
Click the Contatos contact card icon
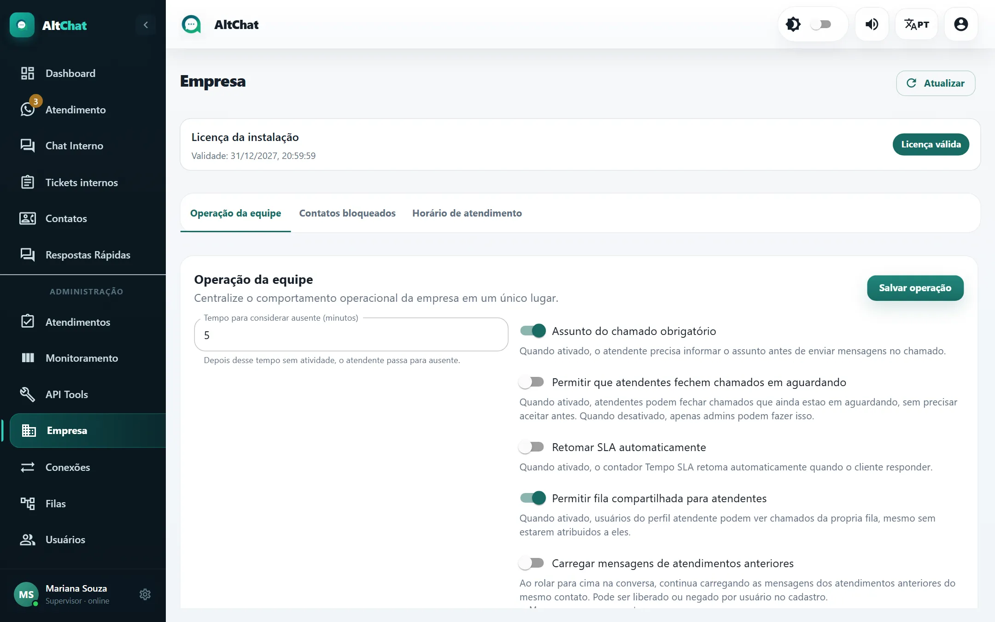[28, 218]
